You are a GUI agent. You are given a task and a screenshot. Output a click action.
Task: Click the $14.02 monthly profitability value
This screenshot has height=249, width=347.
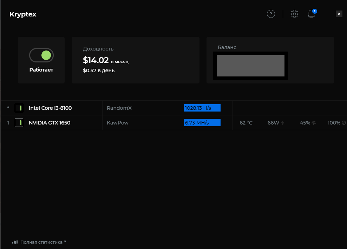[x=96, y=60]
